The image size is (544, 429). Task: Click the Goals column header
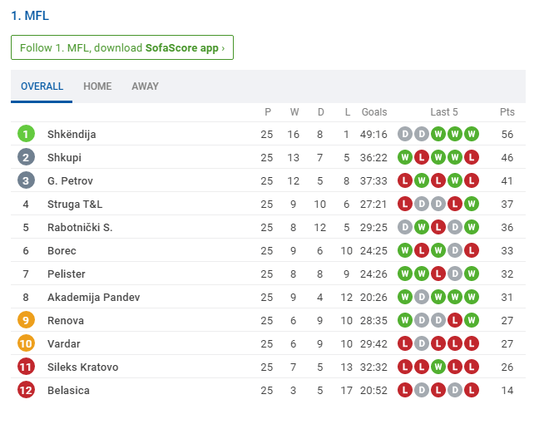(374, 112)
